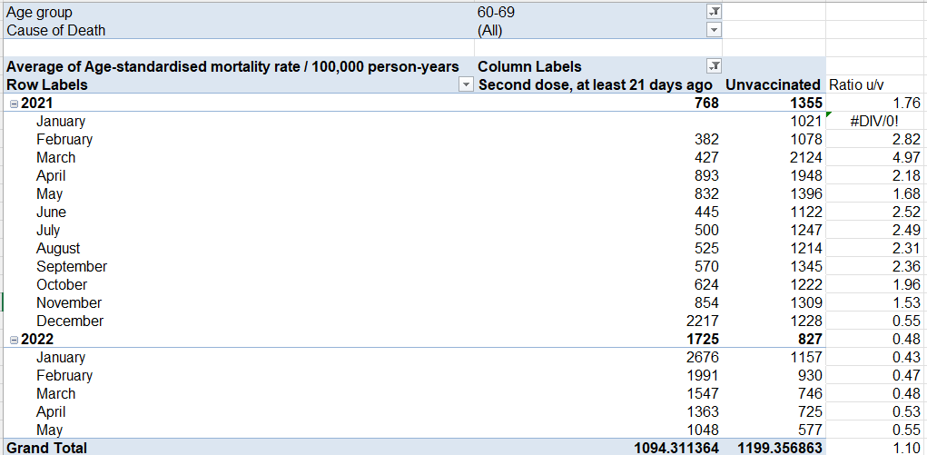
Task: Open the Age group filter dropdown
Action: [715, 11]
